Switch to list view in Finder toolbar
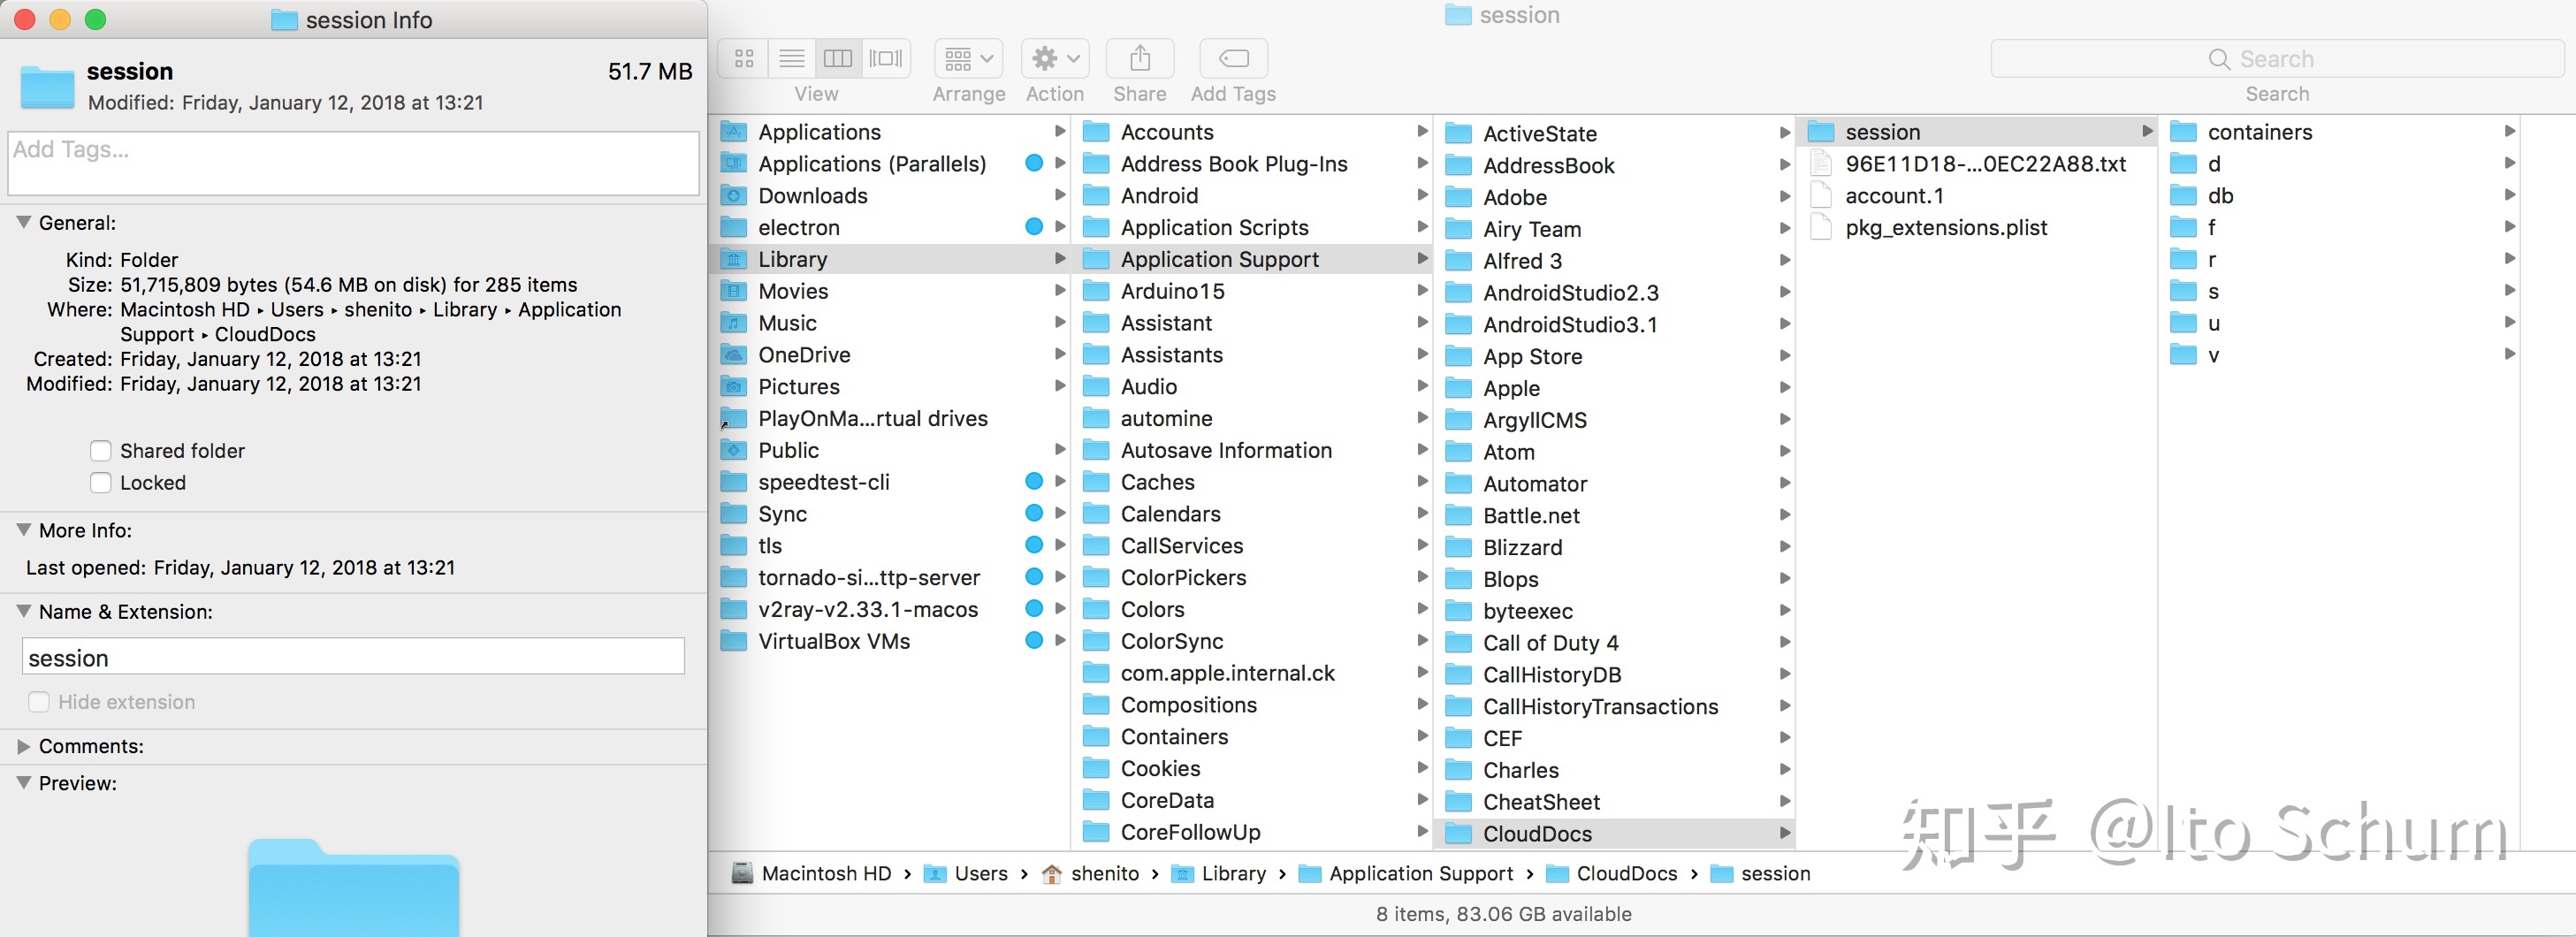 pyautogui.click(x=791, y=59)
